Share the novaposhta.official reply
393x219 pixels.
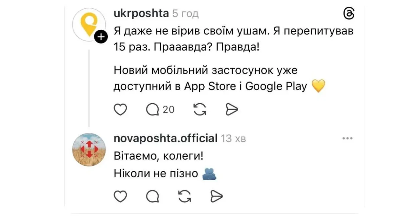coord(216,197)
